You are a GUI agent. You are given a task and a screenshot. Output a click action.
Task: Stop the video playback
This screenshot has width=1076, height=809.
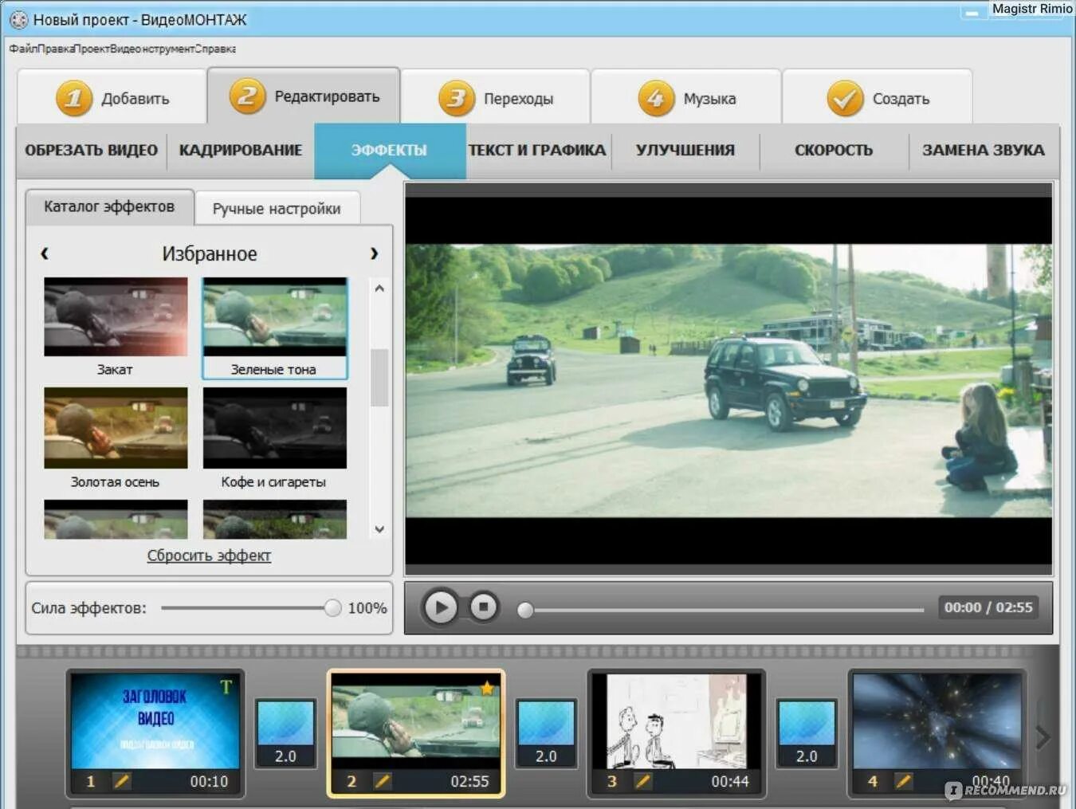pos(483,607)
